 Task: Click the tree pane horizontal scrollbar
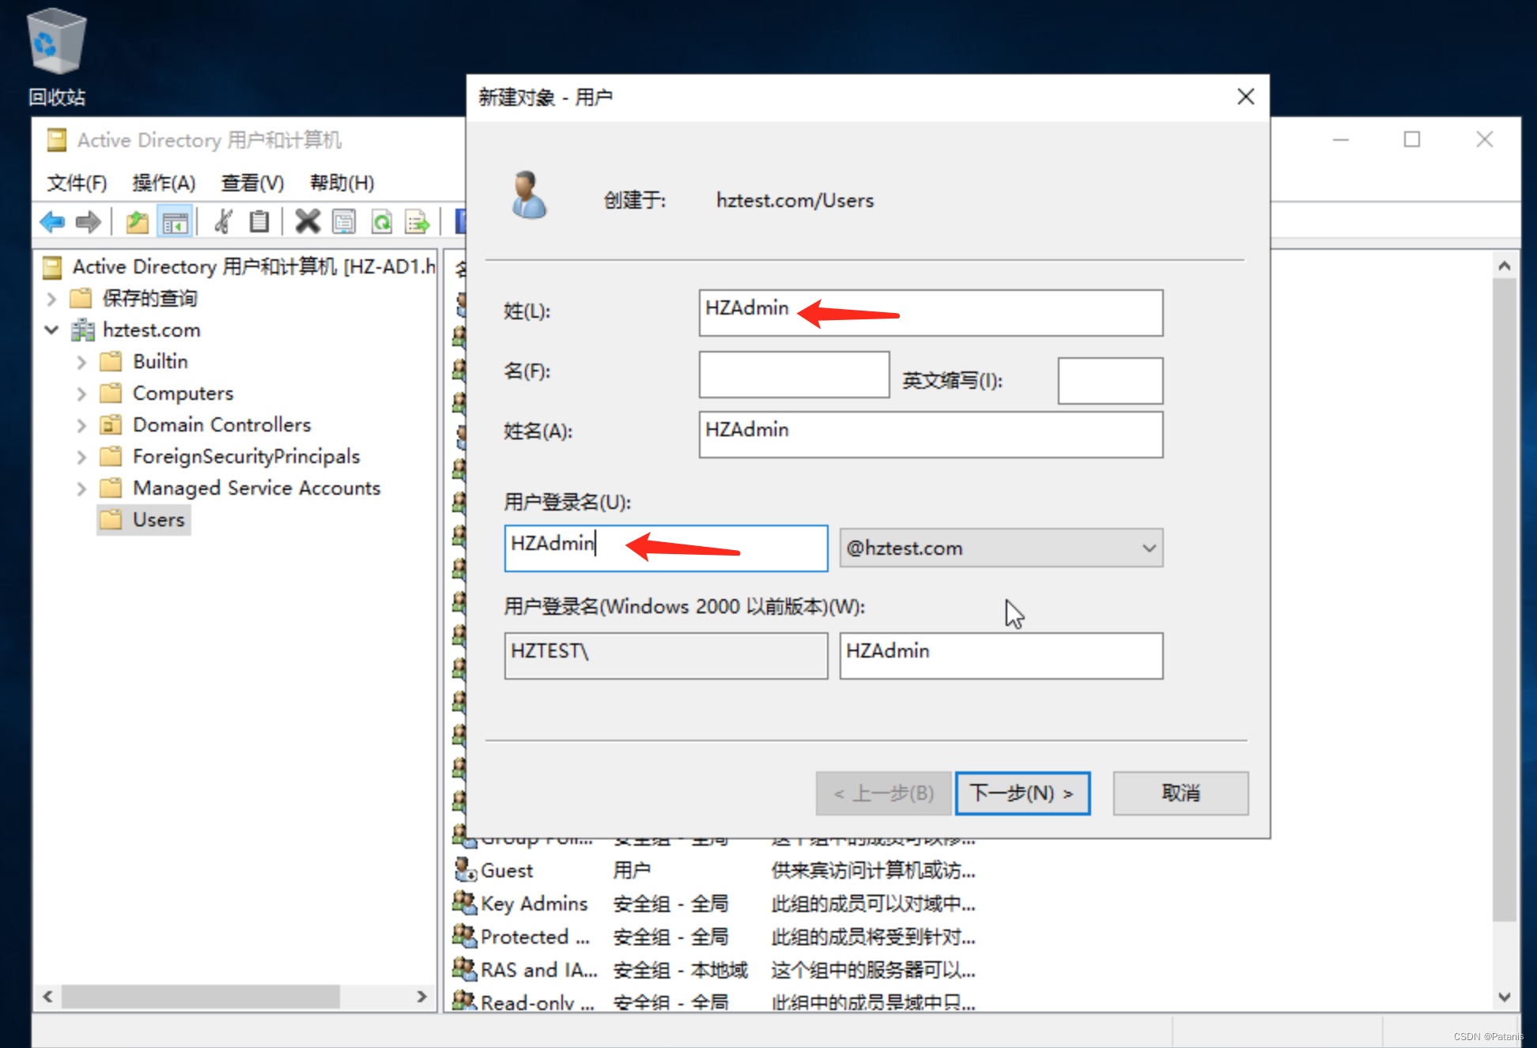click(200, 997)
